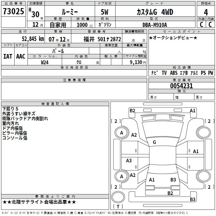Click the アルミ equipment item
The image size is (216, 216).
194,73
